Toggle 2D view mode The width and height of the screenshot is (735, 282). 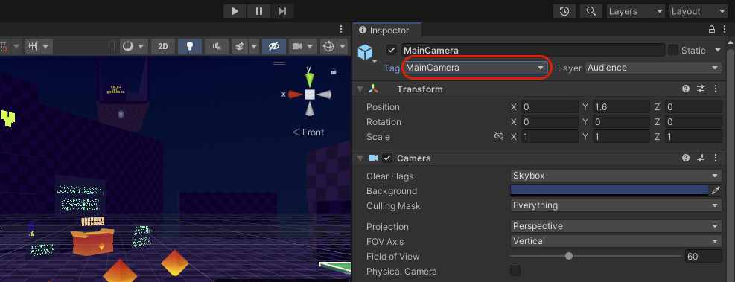[163, 46]
